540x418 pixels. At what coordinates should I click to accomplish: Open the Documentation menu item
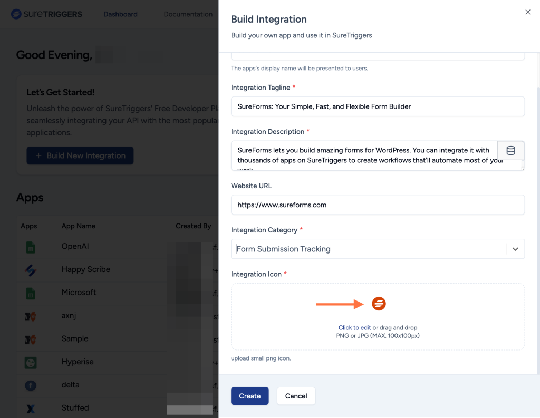188,14
